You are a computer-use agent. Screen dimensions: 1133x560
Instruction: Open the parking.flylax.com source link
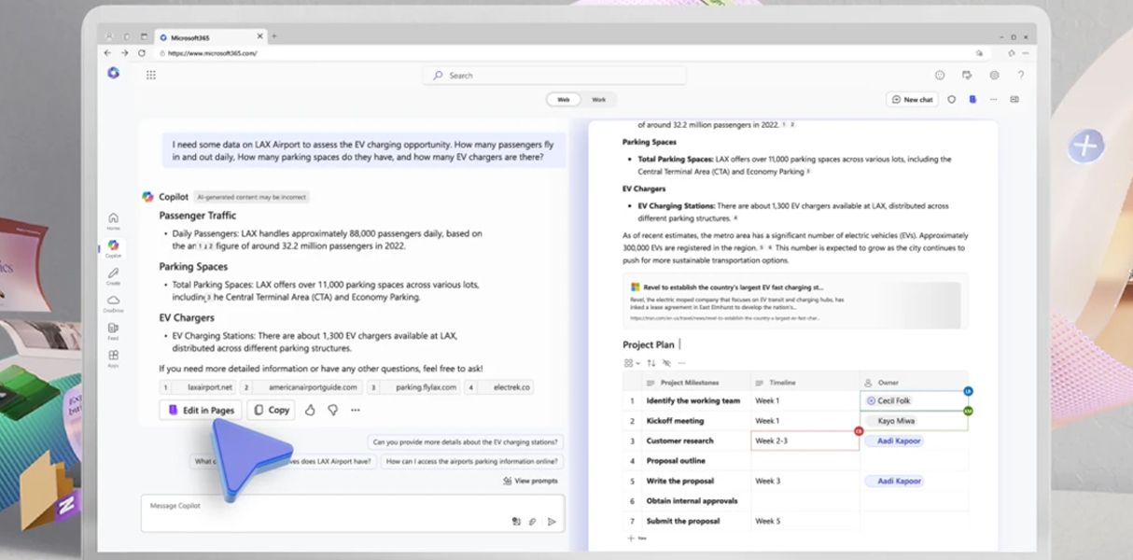414,386
